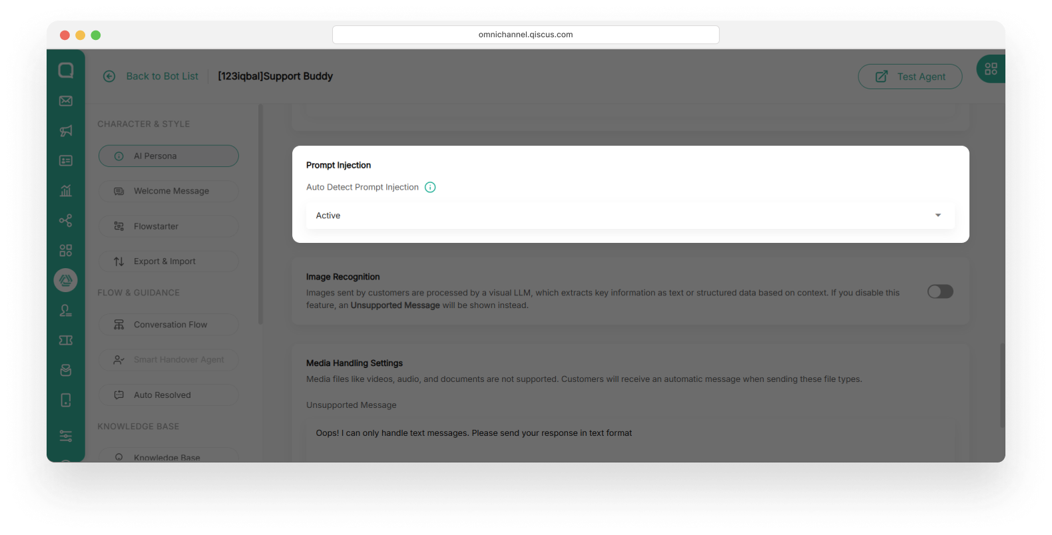This screenshot has height=535, width=1052.
Task: Open the apps grid icon in sidebar
Action: pos(66,250)
